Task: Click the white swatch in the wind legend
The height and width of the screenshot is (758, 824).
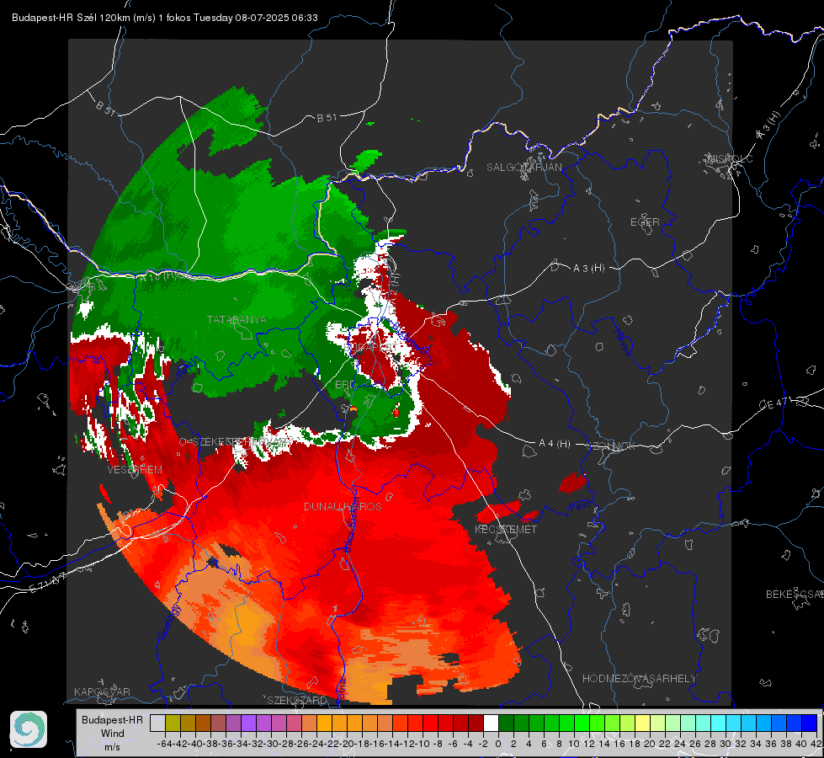Action: pos(491,723)
